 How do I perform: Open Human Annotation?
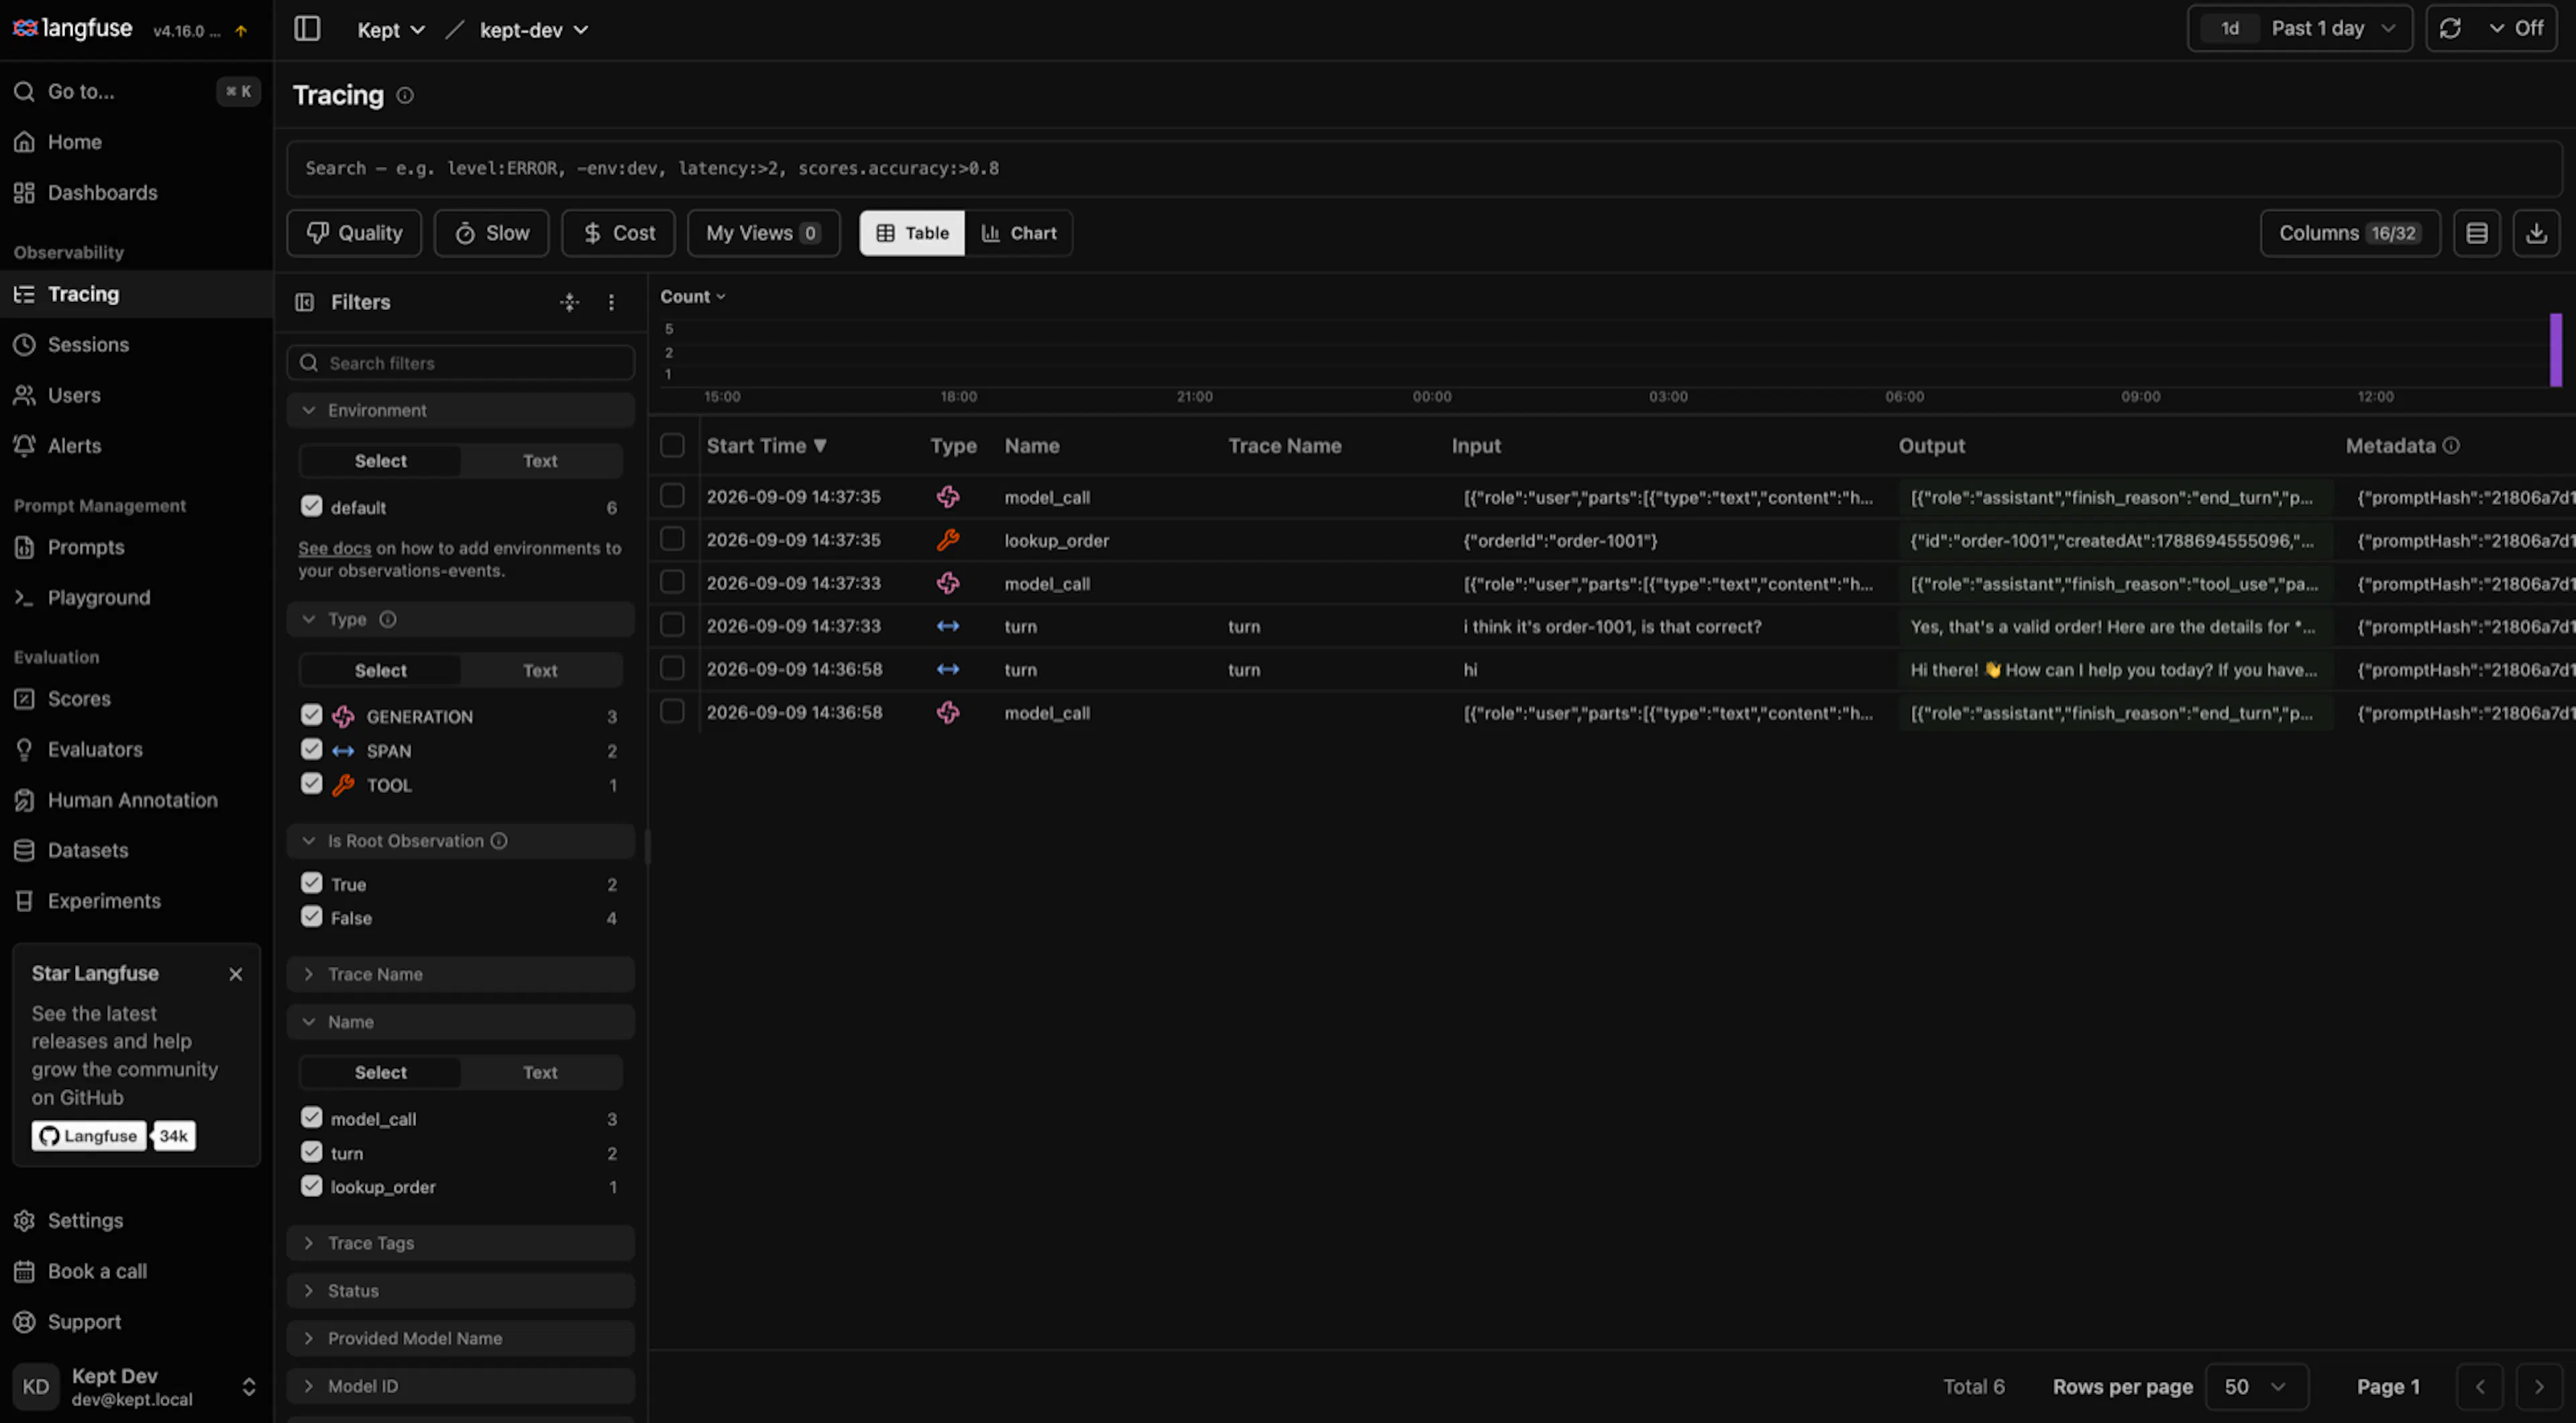(x=132, y=801)
